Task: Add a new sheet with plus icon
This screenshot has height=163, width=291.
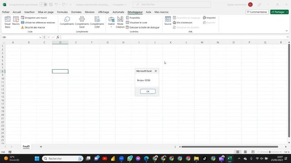Action: pos(41,147)
